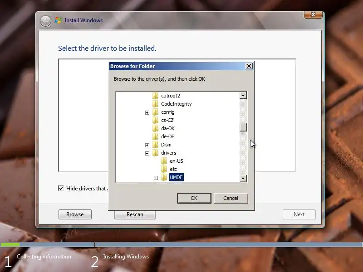
Task: Click the Rescan button
Action: 135,214
